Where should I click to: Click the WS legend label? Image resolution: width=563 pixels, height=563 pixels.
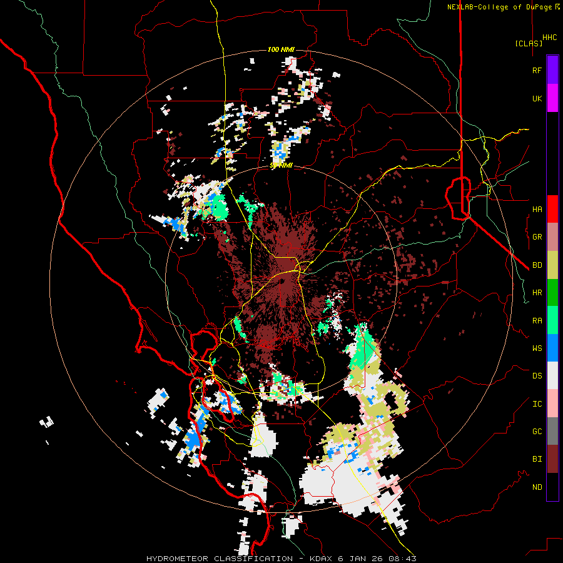click(x=537, y=348)
